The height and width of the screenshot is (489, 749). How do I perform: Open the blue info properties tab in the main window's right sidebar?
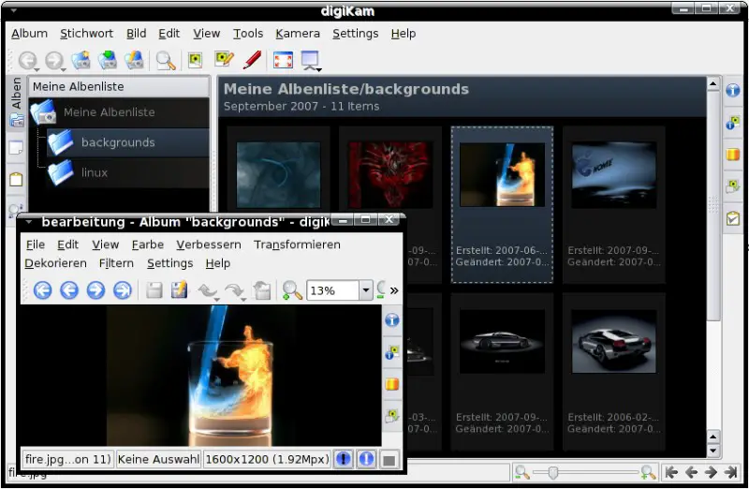(733, 90)
